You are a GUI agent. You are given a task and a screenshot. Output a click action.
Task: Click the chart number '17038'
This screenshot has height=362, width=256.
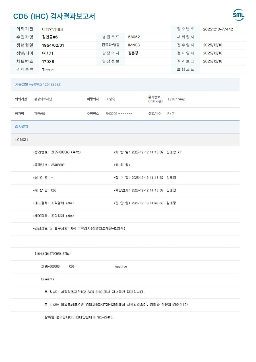pos(48,62)
